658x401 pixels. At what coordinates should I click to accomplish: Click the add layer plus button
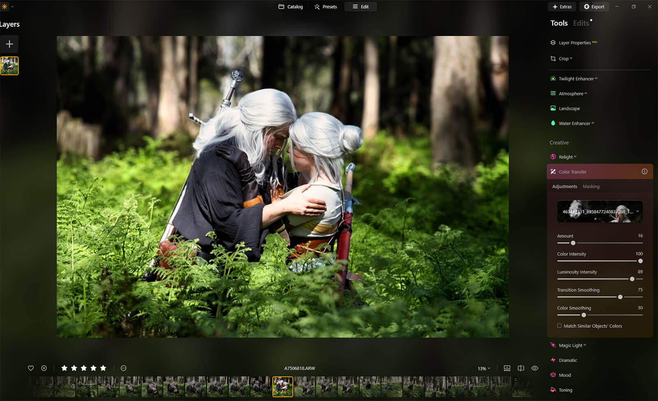[x=9, y=44]
